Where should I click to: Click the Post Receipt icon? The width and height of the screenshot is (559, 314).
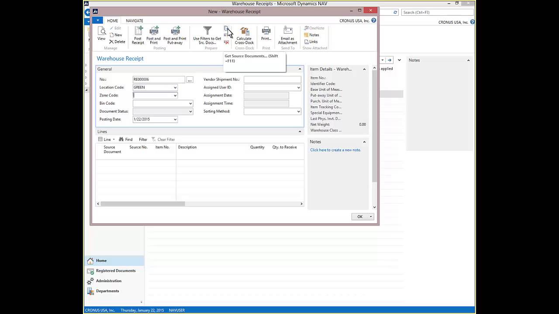tap(138, 31)
